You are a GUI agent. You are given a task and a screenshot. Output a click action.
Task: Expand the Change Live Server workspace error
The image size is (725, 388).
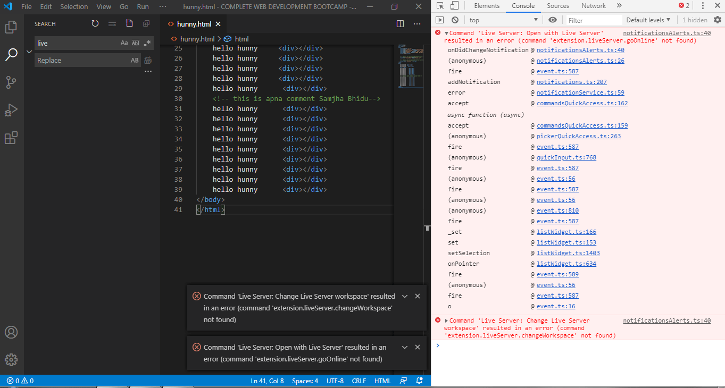tap(446, 320)
